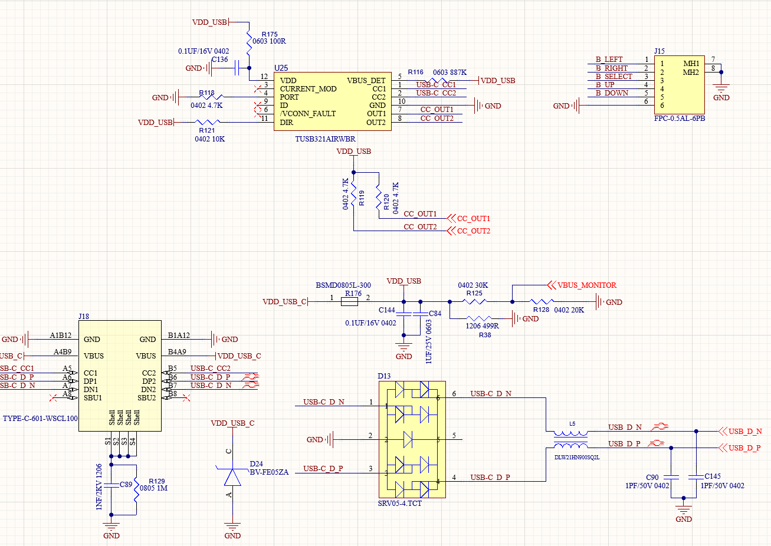Click the CC_OUT2 off-sheet port

click(469, 231)
